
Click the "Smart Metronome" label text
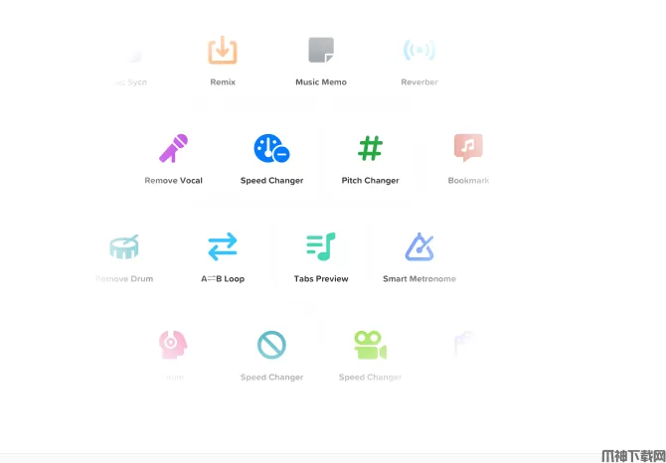click(419, 279)
